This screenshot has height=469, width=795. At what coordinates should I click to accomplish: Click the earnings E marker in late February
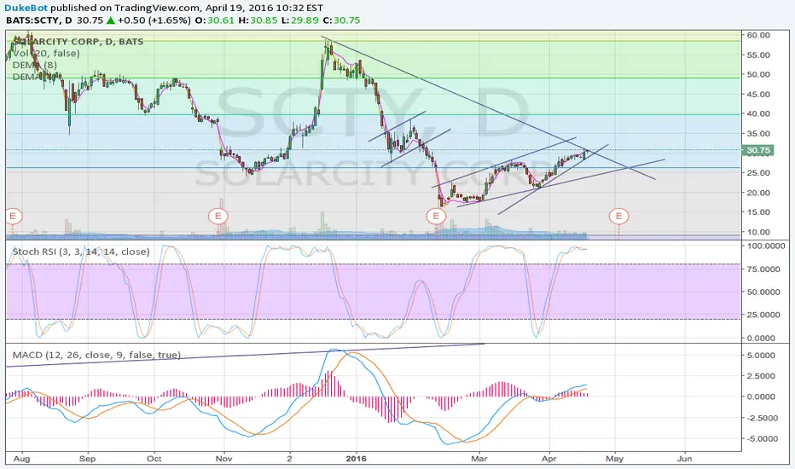coord(436,217)
